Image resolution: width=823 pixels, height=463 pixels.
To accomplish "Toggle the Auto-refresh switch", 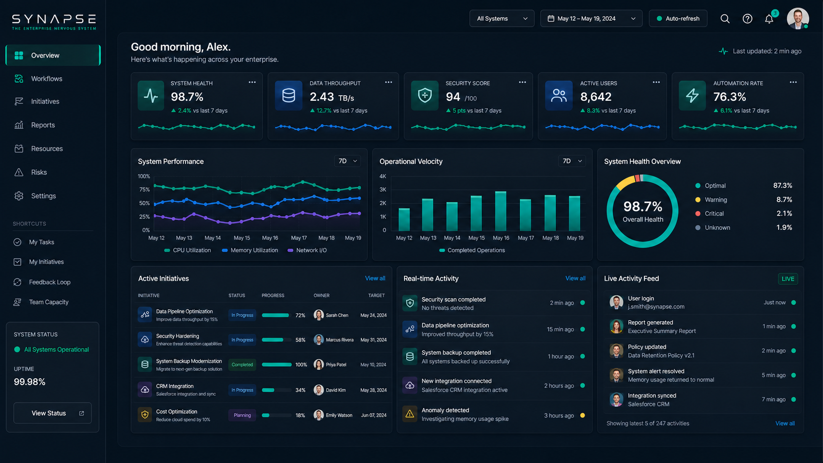I will [x=678, y=19].
